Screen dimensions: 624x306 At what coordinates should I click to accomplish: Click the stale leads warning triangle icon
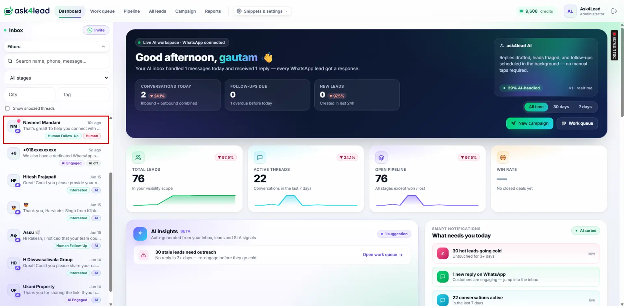tap(143, 255)
